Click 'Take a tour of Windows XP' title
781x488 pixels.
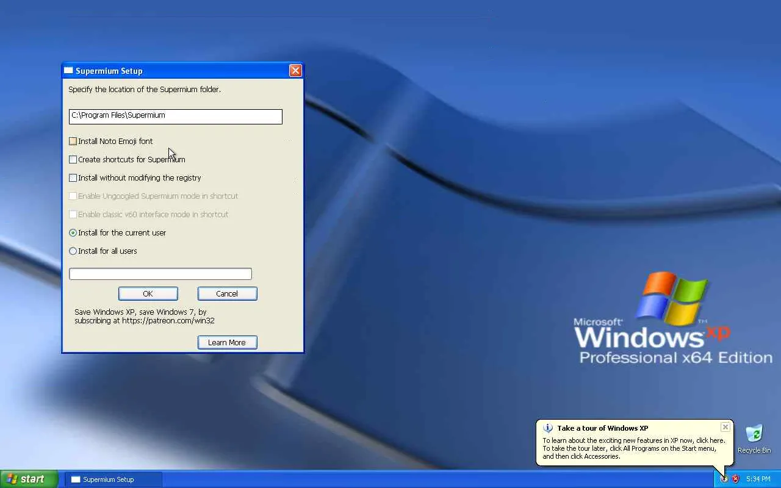603,428
